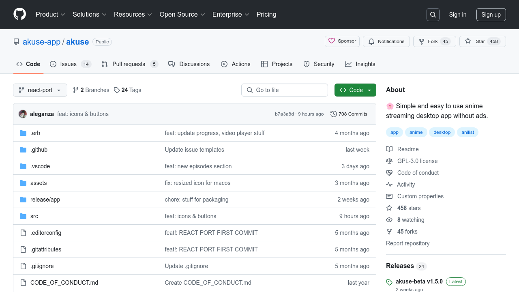
Task: Click the eye icon next to 8 watching
Action: (389, 220)
